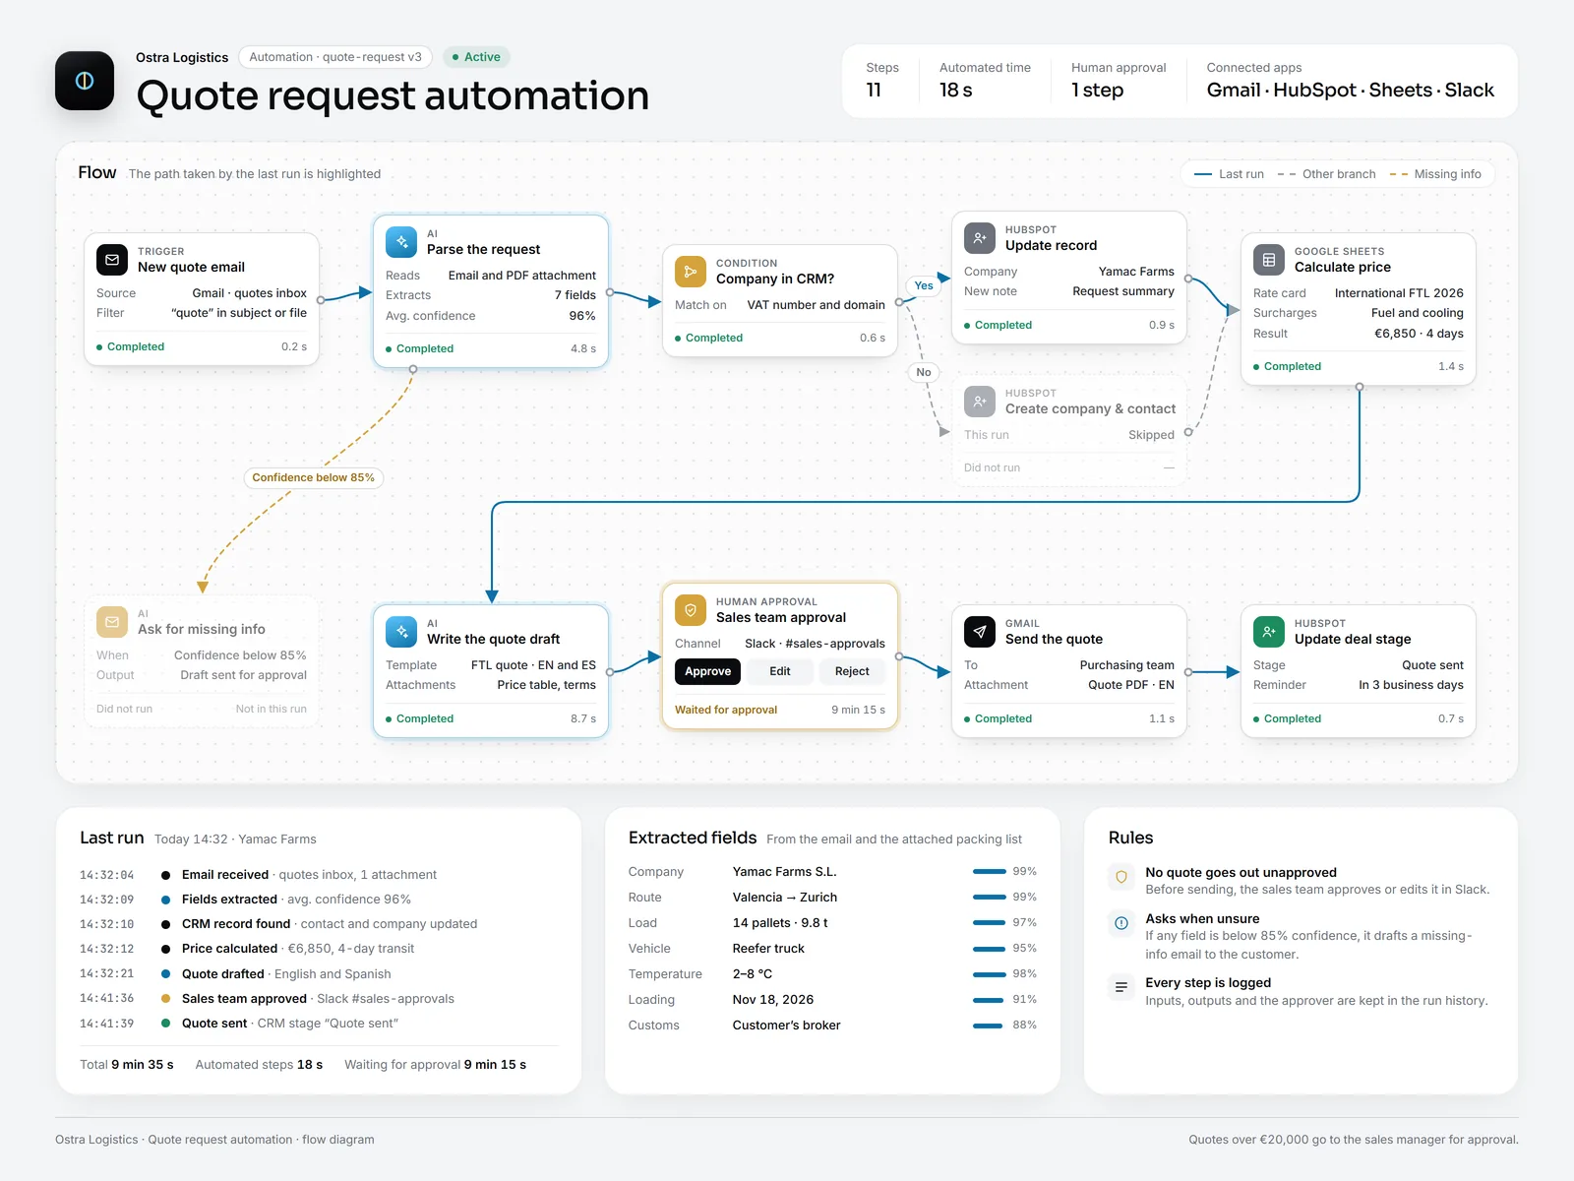Click the Yes branch label
Image resolution: width=1574 pixels, height=1181 pixels.
pyautogui.click(x=924, y=285)
